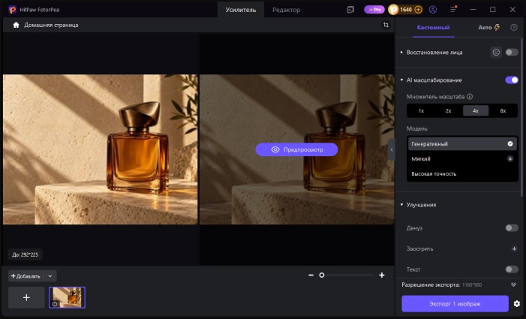This screenshot has height=319, width=526.
Task: Click the lightning bolt icon beside Авто
Action: click(497, 28)
